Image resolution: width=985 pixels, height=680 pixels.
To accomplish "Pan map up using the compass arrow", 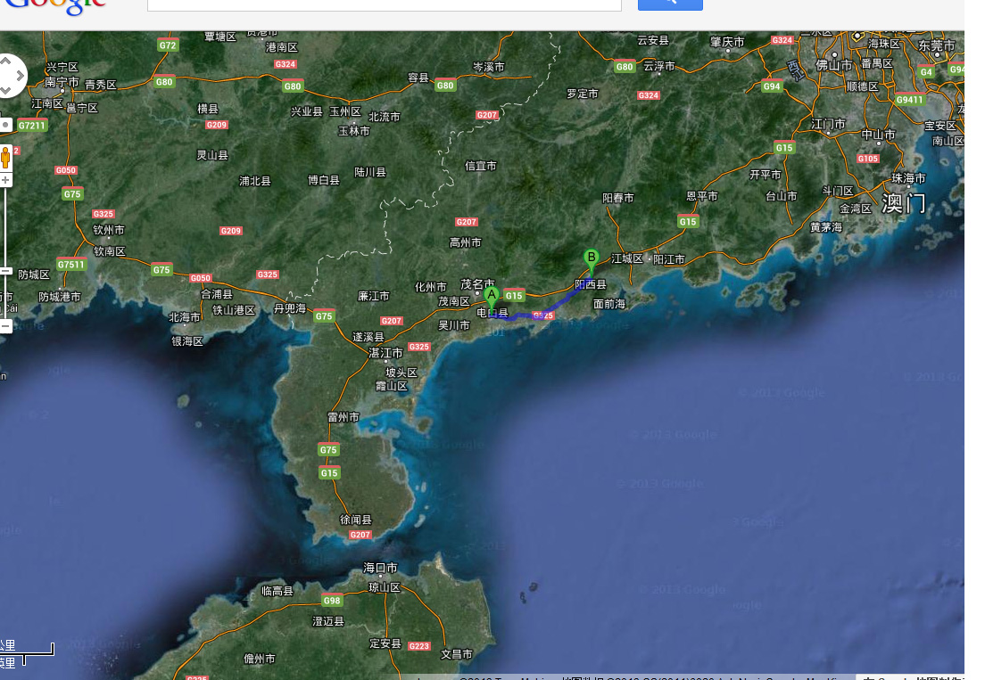I will pyautogui.click(x=4, y=61).
